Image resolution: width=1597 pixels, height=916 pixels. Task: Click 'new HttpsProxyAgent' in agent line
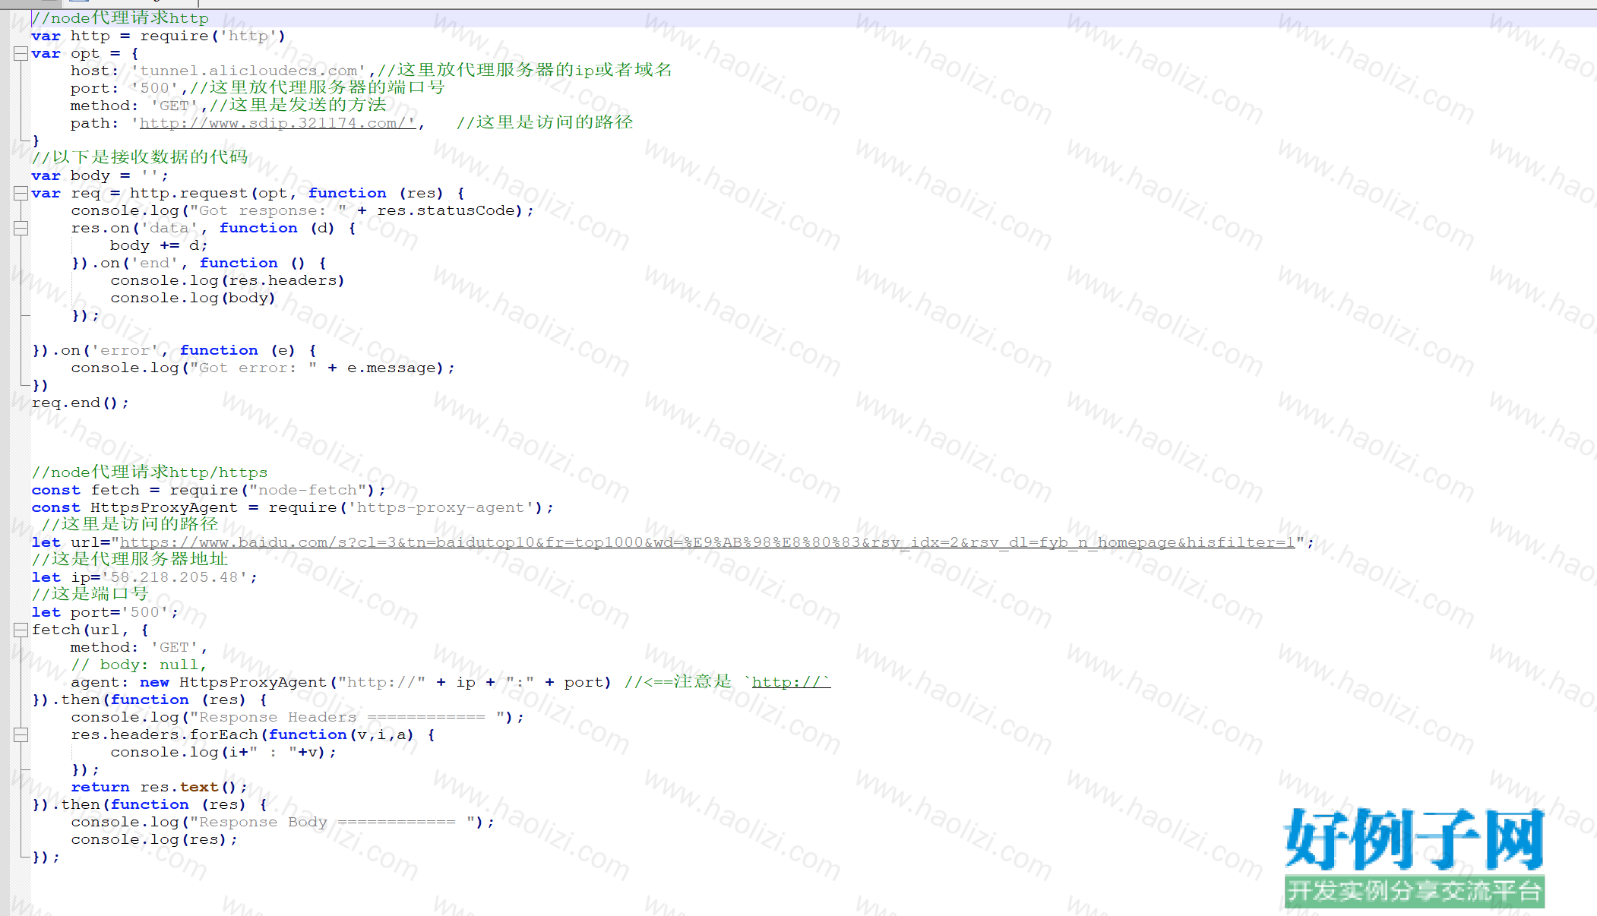(x=233, y=682)
